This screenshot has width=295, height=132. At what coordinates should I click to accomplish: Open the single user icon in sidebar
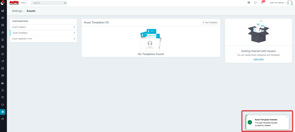point(3,90)
